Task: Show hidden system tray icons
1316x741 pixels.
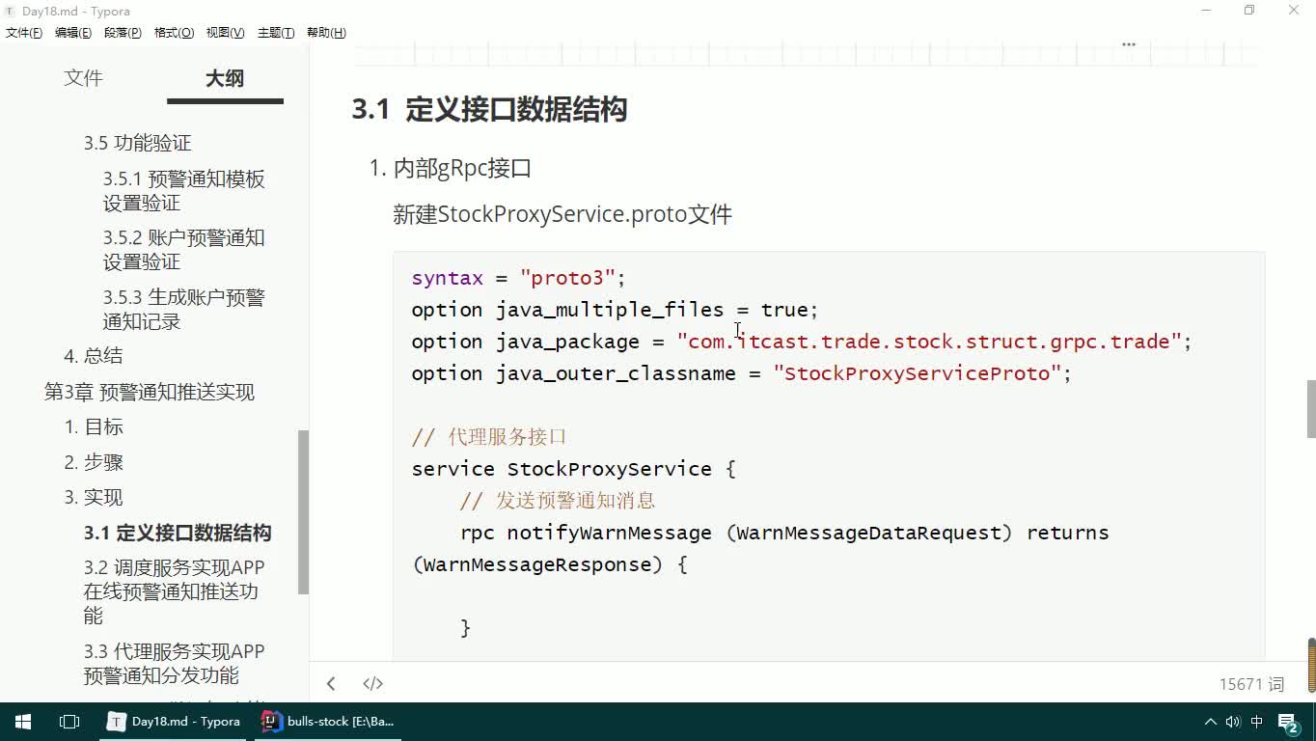Action: (x=1210, y=722)
